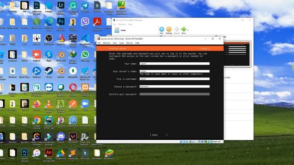This screenshot has width=294, height=165.
Task: Open the Zoom desktop shortcut
Action: [85, 105]
